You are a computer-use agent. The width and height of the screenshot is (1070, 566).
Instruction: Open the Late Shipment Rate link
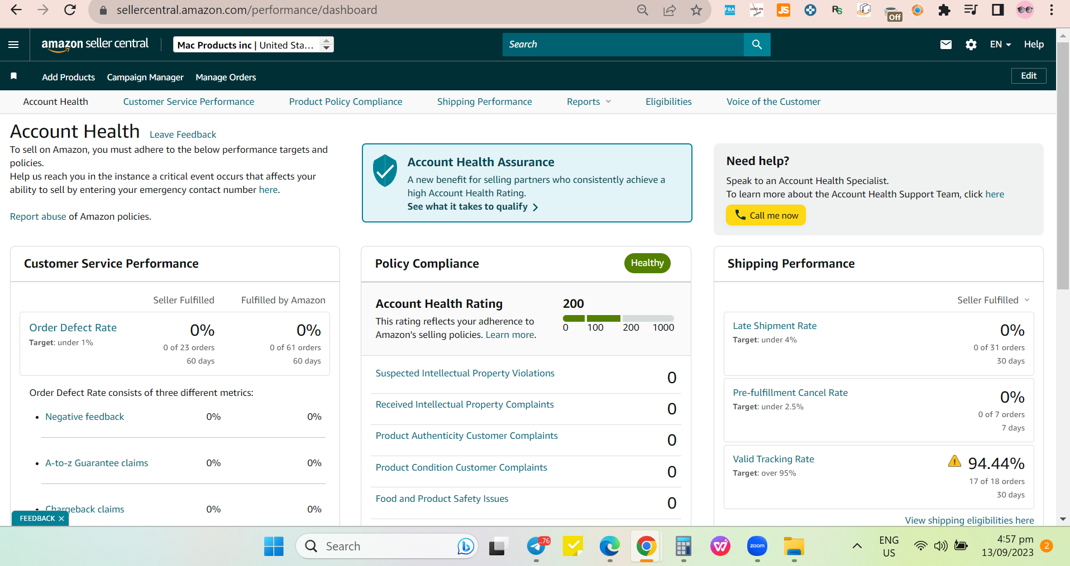pos(775,326)
